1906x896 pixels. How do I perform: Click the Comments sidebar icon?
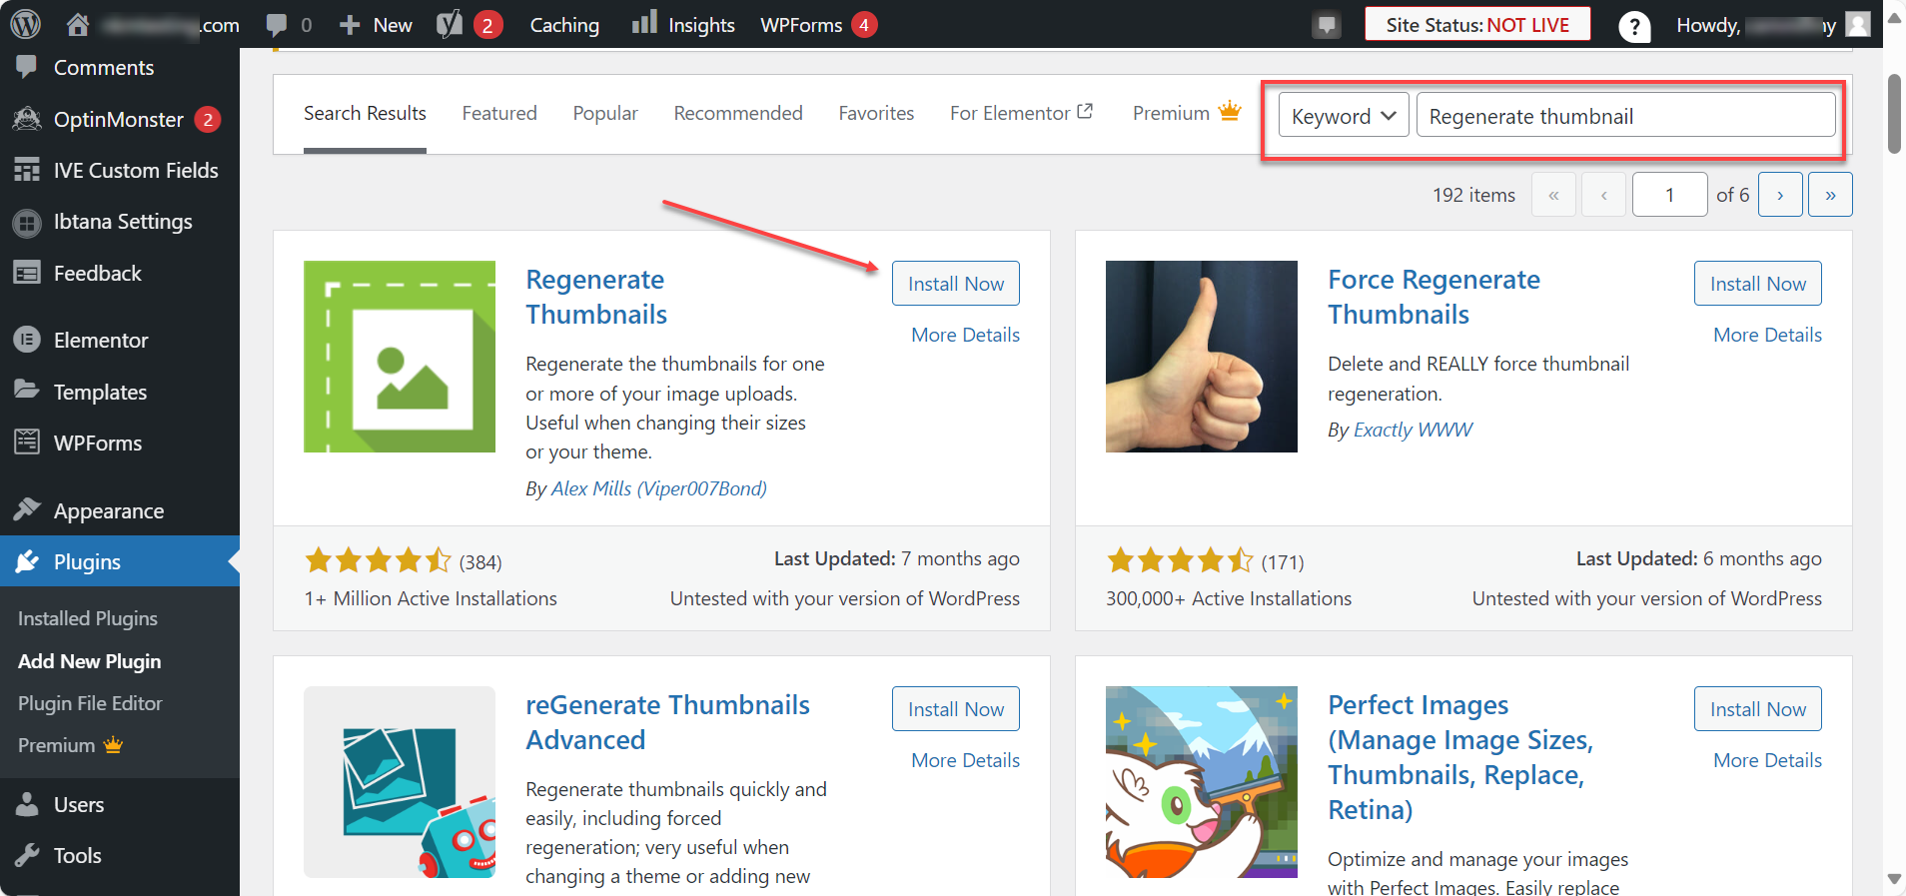27,67
